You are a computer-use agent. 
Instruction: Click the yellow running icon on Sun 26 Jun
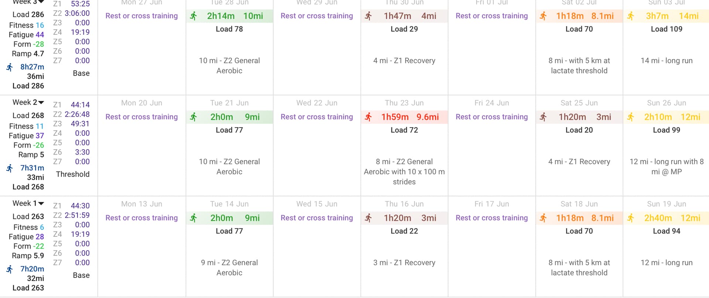(631, 117)
